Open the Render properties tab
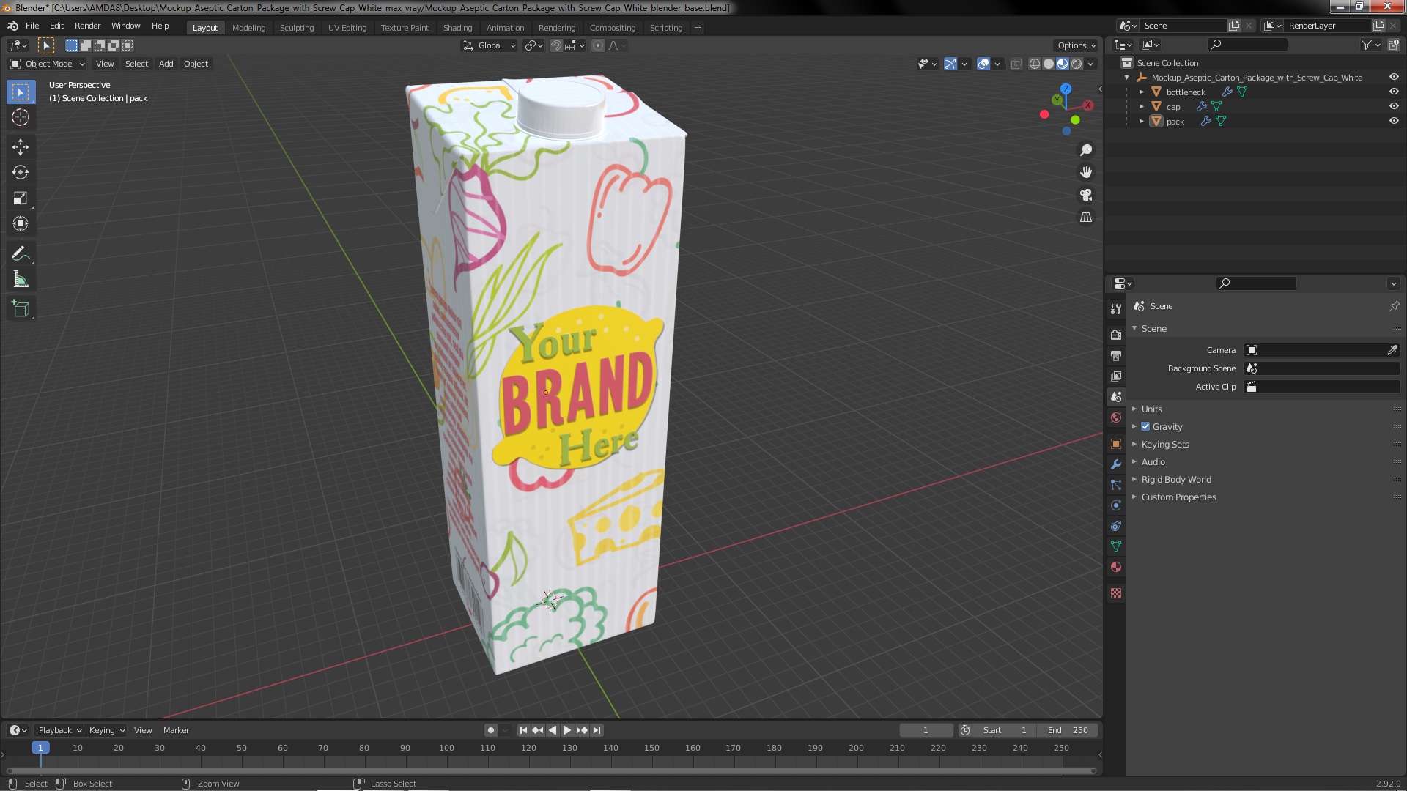The height and width of the screenshot is (791, 1407). coord(1115,335)
